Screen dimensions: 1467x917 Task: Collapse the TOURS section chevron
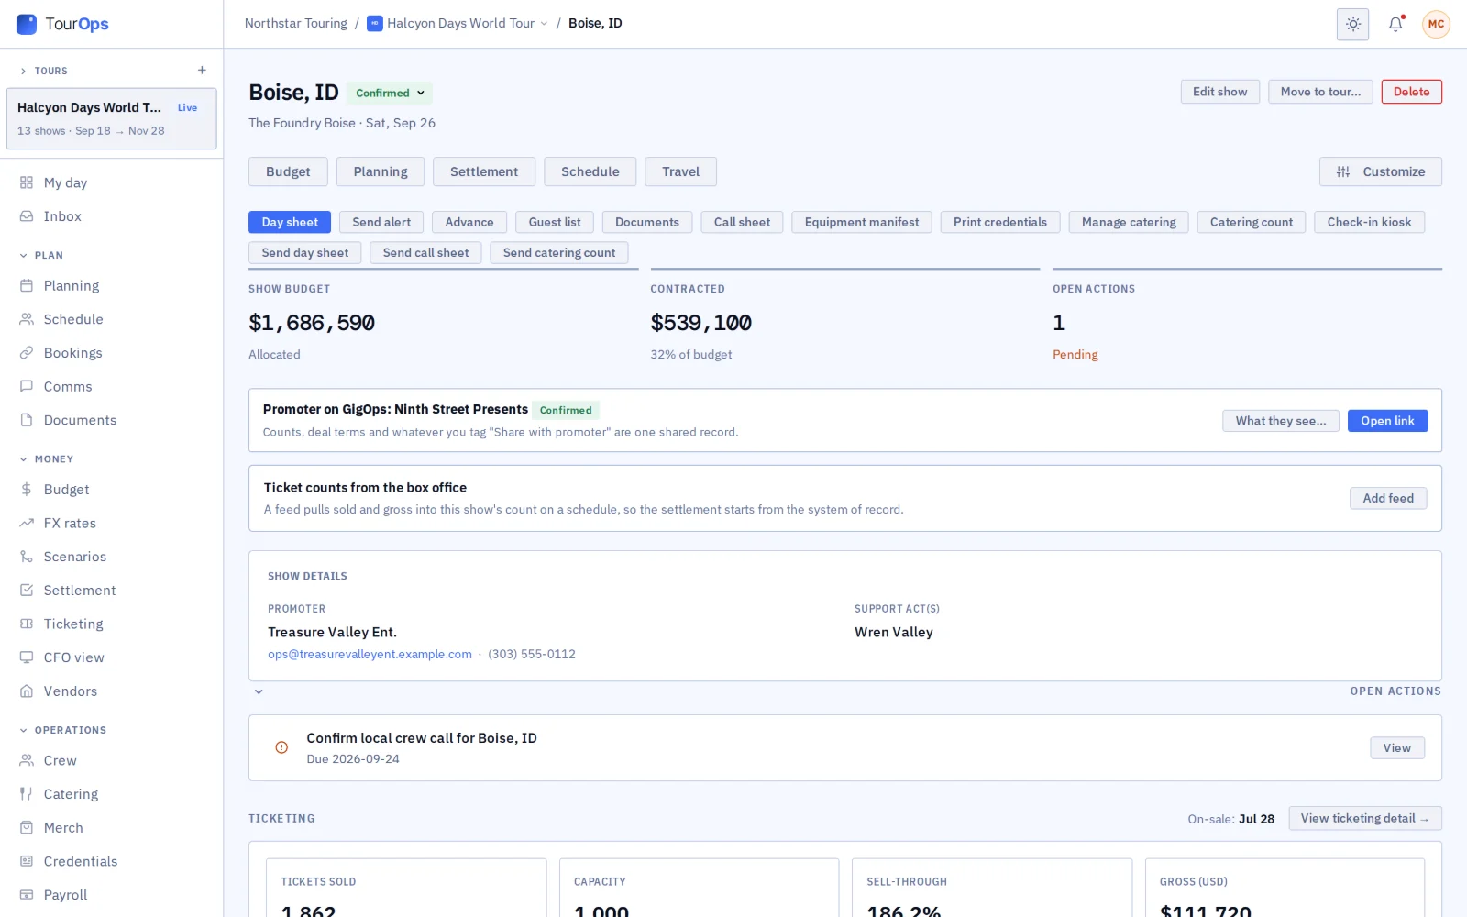point(23,71)
